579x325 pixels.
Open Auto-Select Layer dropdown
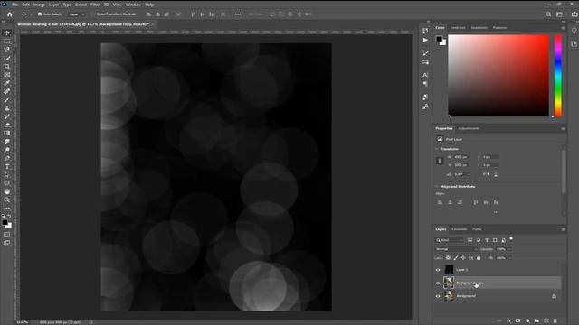click(77, 14)
